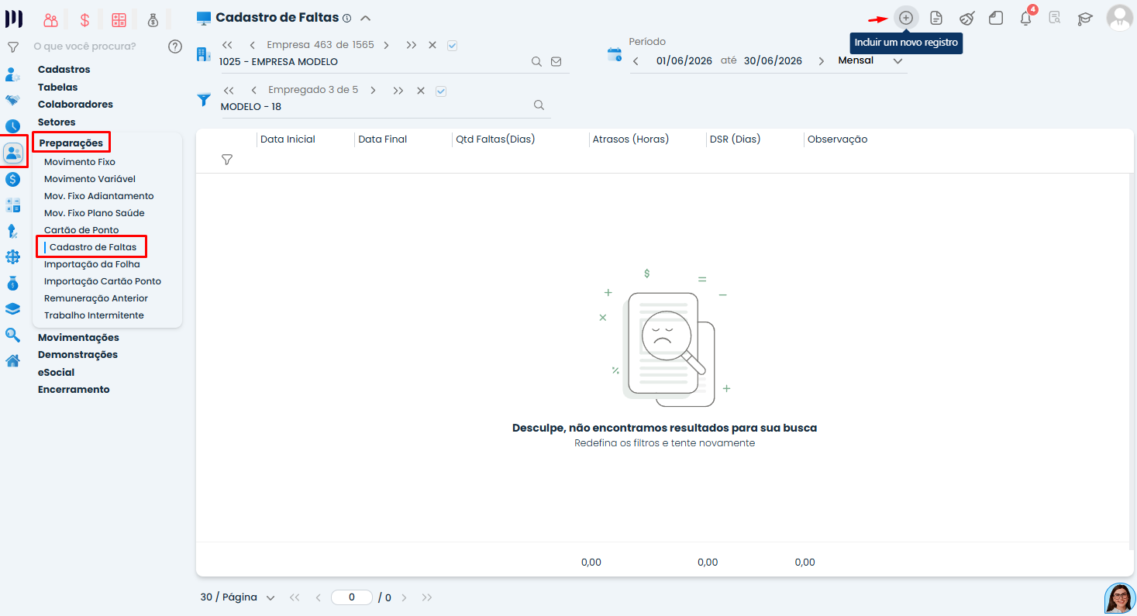Screen dimensions: 1137x616
Task: Click the graduation cap training icon
Action: [x=1085, y=18]
